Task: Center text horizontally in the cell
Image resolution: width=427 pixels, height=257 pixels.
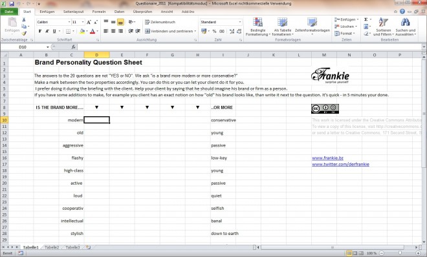Action: click(113, 31)
